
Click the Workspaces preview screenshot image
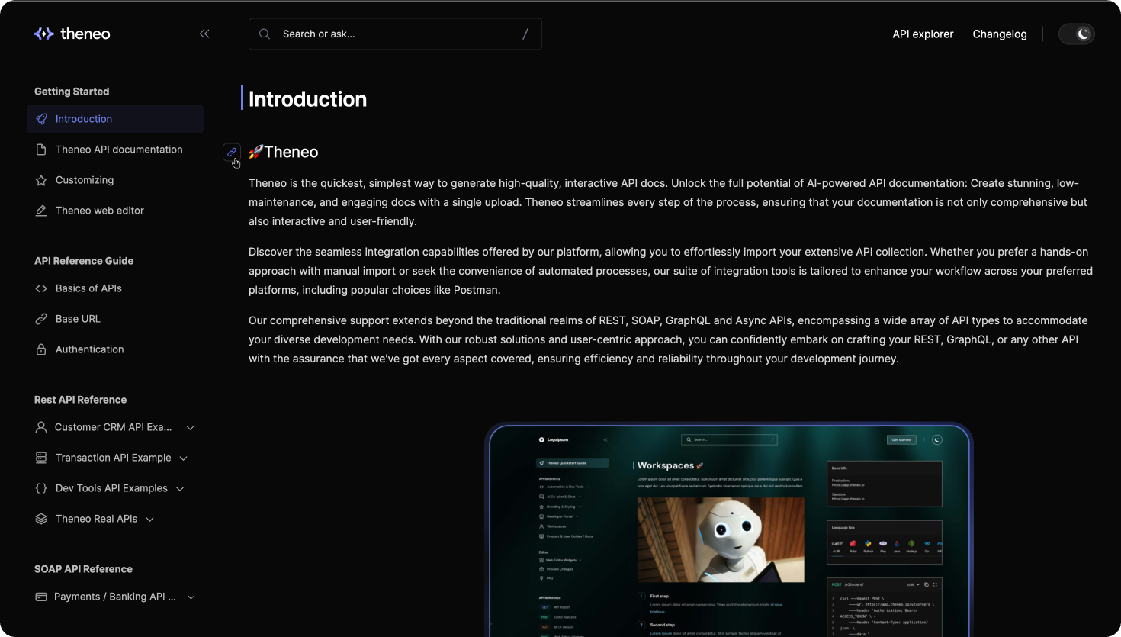(728, 529)
